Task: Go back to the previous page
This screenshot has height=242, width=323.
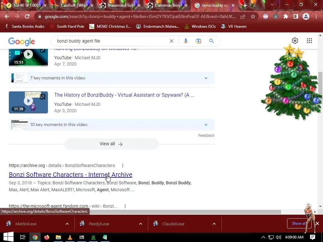Action: [7, 16]
